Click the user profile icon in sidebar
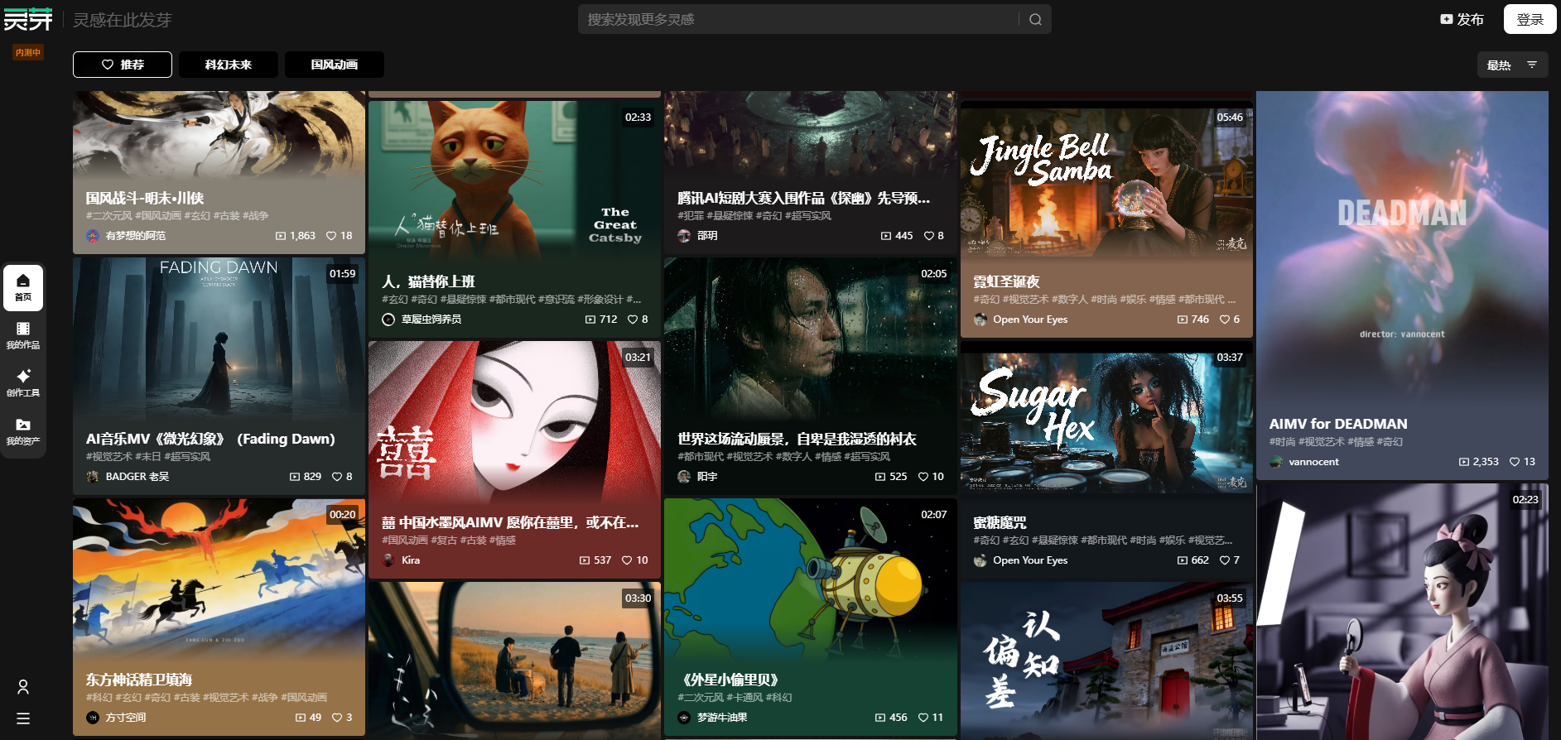The image size is (1561, 740). tap(23, 687)
